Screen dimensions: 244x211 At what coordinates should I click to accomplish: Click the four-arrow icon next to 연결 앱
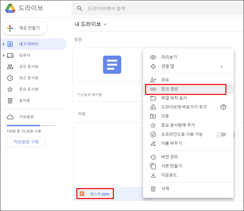(153, 67)
